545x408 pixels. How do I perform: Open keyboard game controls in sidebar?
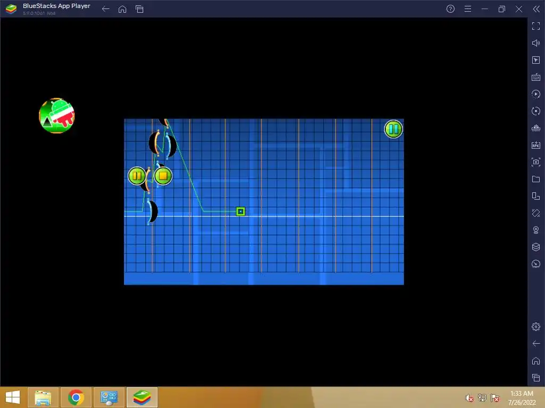coord(536,77)
